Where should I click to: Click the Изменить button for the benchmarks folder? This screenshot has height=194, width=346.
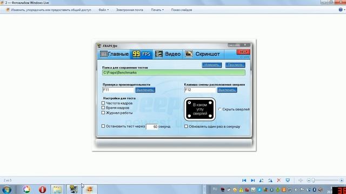tap(211, 65)
